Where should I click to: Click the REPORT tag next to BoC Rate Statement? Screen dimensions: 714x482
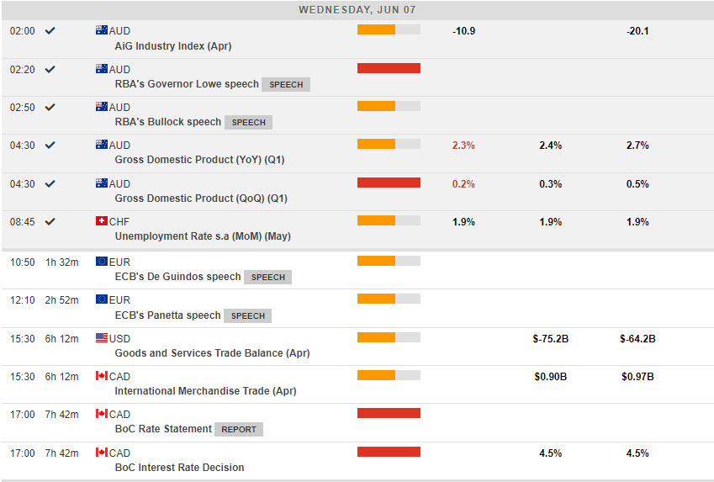[x=239, y=429]
